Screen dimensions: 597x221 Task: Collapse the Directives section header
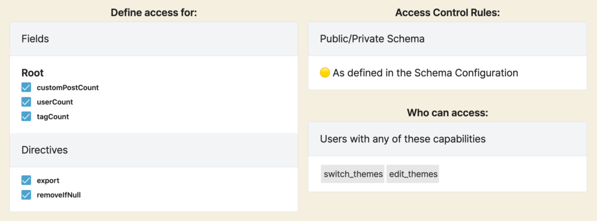(154, 150)
